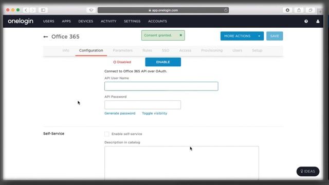
Task: Switch to the SSO tab
Action: tap(166, 50)
